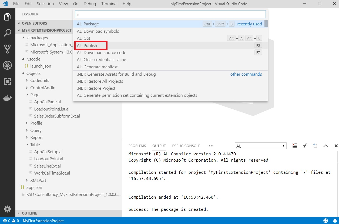Open the Extensions view
The image size is (339, 224).
click(x=7, y=81)
